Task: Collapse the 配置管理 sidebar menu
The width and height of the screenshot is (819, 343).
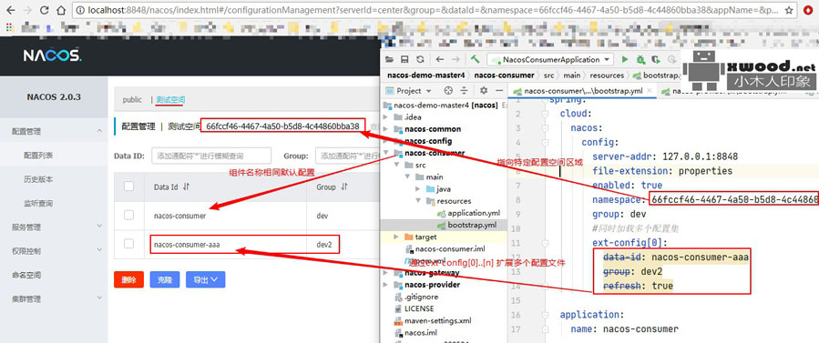Action: click(x=99, y=131)
